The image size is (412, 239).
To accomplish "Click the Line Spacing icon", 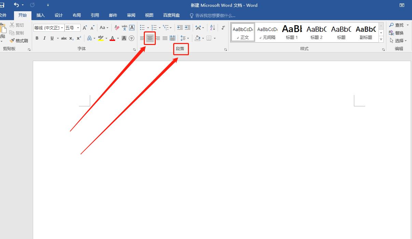I will [x=183, y=38].
